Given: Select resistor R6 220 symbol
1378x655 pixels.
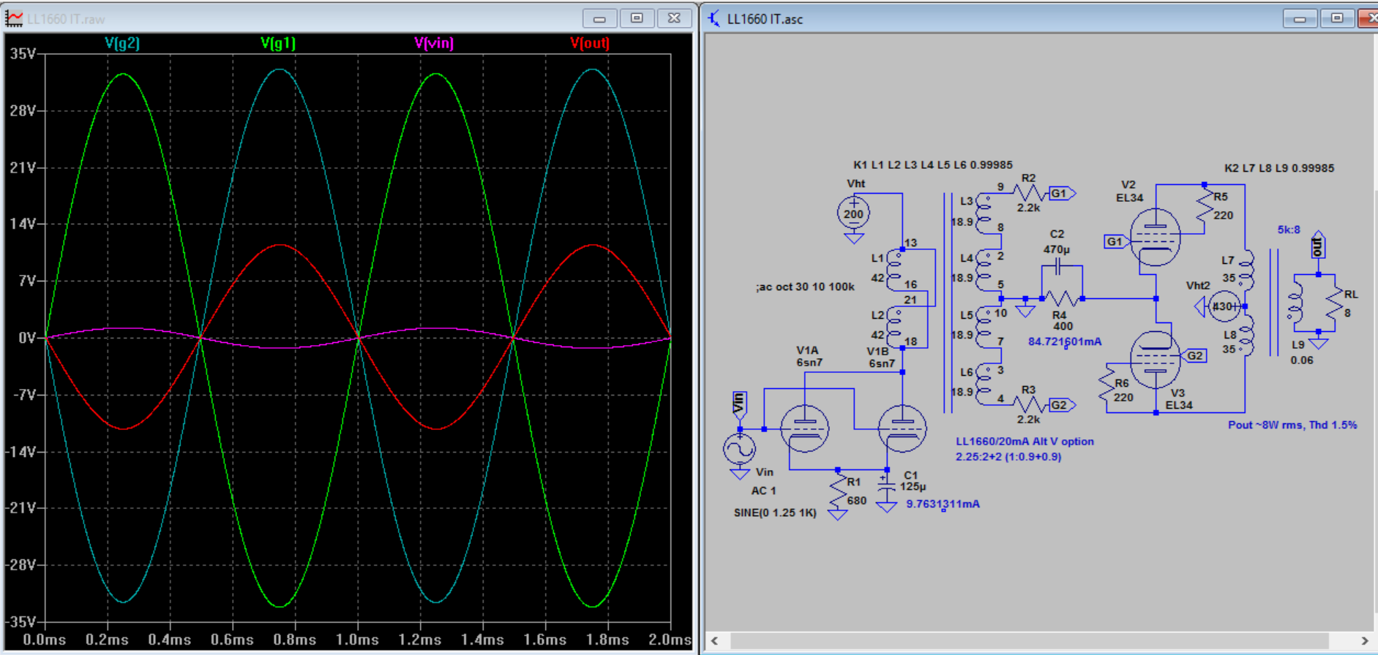Looking at the screenshot, I should click(x=1106, y=384).
